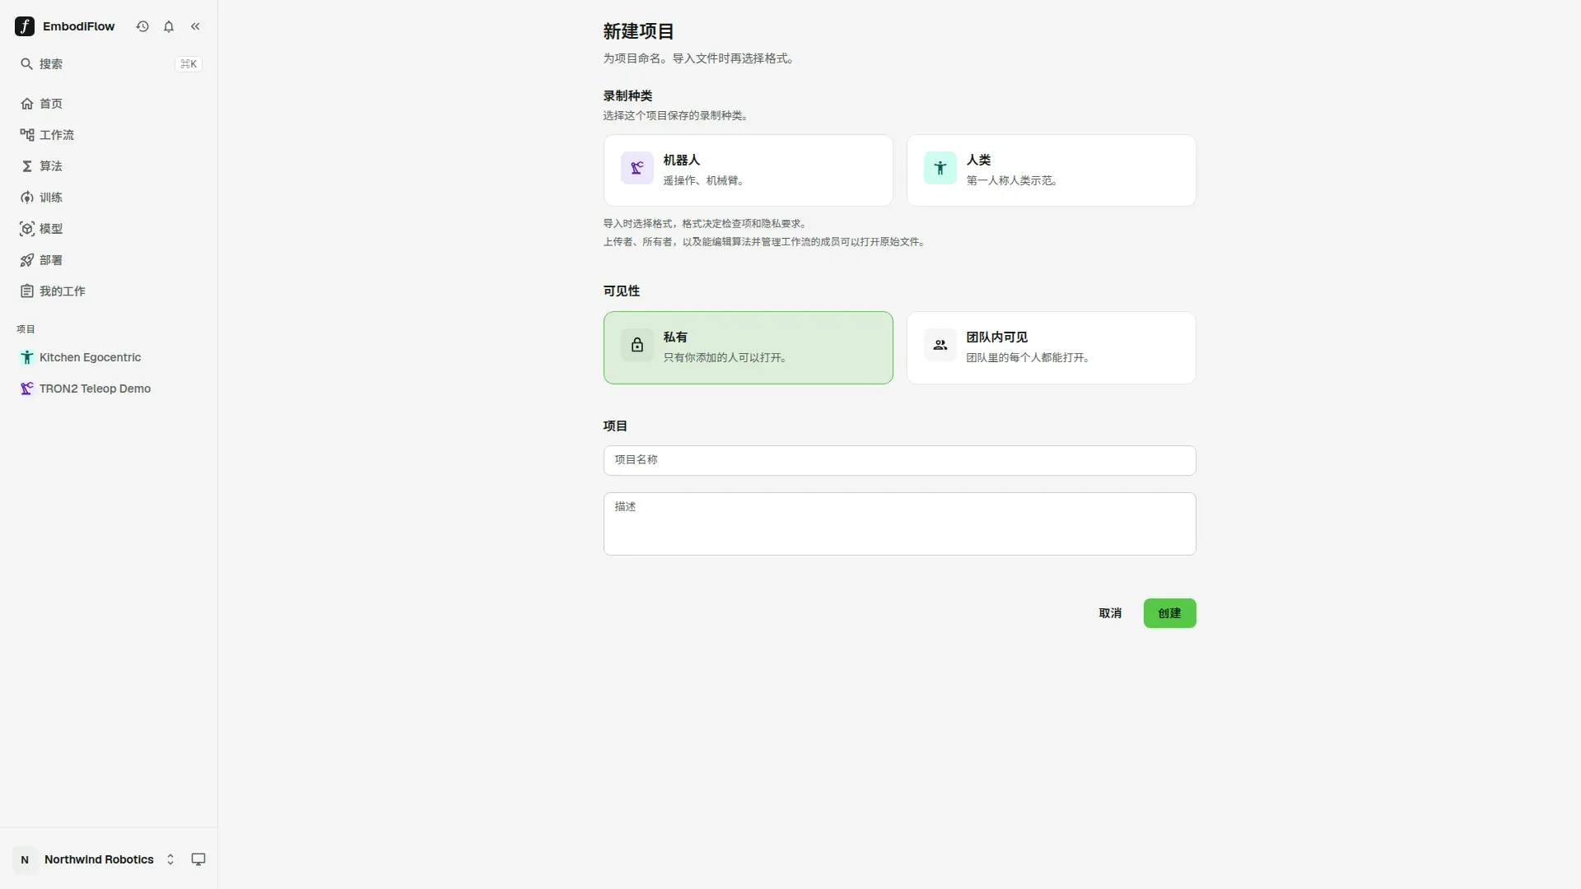Viewport: 1581px width, 889px height.
Task: Go to 首页 in the sidebar
Action: coord(109,104)
